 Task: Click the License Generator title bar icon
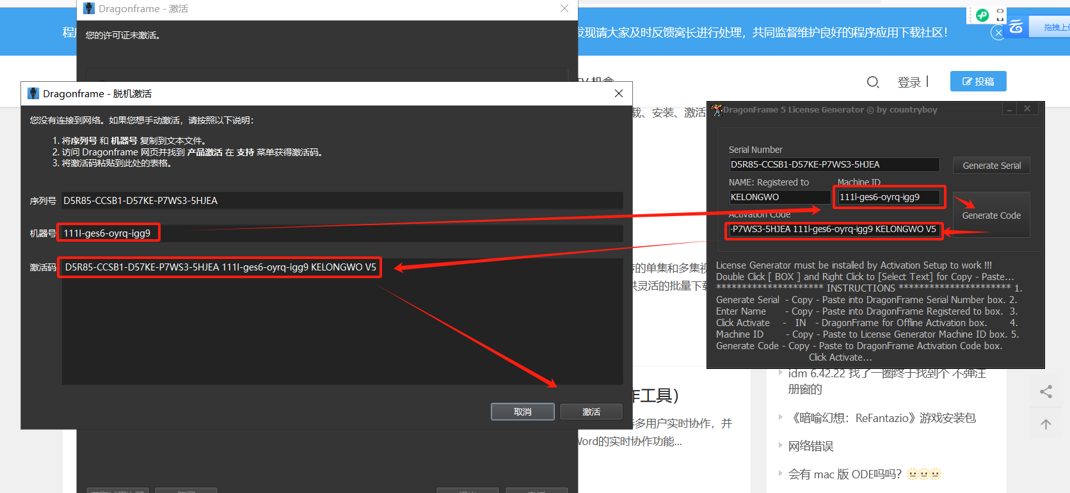point(717,110)
